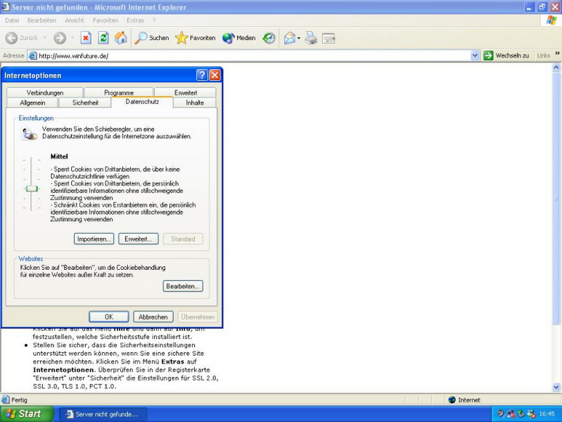Open the Favoriten star toolbar button
Screen dimensions: 562x422
click(196, 38)
